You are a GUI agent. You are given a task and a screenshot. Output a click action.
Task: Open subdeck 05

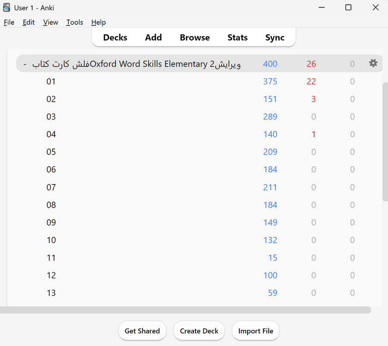coord(51,152)
